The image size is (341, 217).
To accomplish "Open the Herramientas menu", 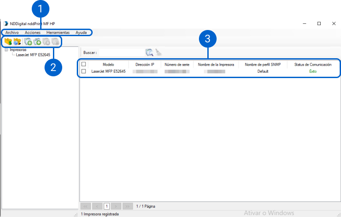I will click(58, 33).
